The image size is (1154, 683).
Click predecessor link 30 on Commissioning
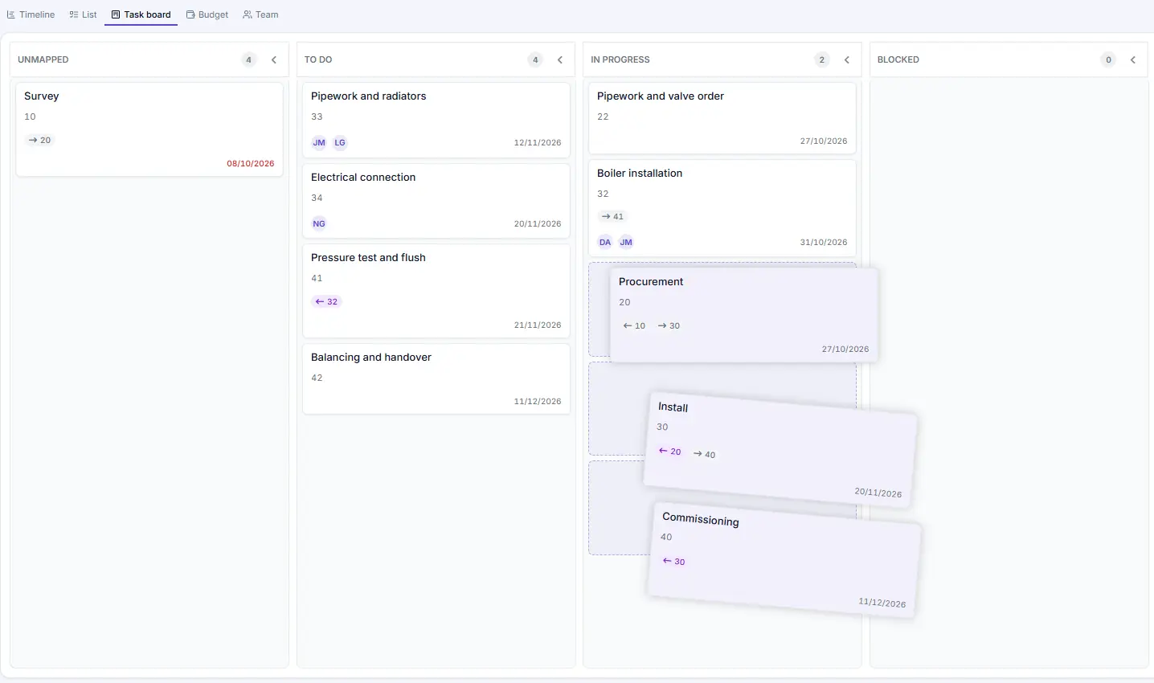pyautogui.click(x=674, y=561)
